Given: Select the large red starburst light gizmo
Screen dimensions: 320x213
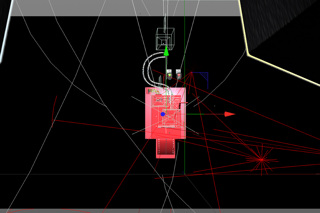Looking at the screenshot, I should point(261,160).
